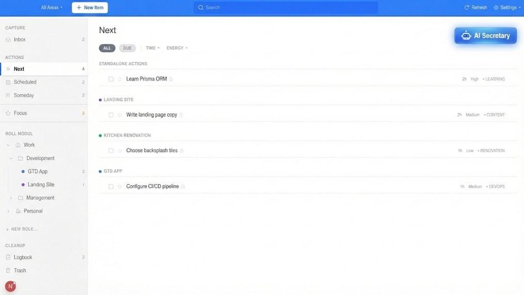This screenshot has width=524, height=295.
Task: Open the Settings dropdown menu
Action: pyautogui.click(x=507, y=7)
